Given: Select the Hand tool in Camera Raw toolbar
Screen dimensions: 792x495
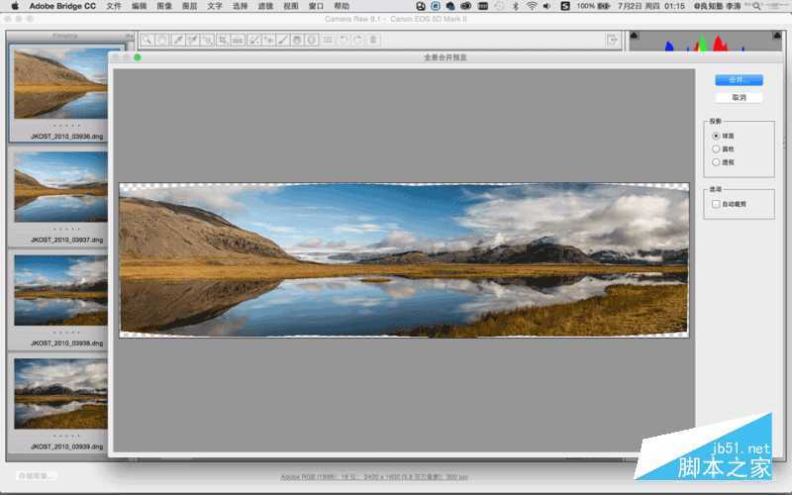Looking at the screenshot, I should pos(162,40).
